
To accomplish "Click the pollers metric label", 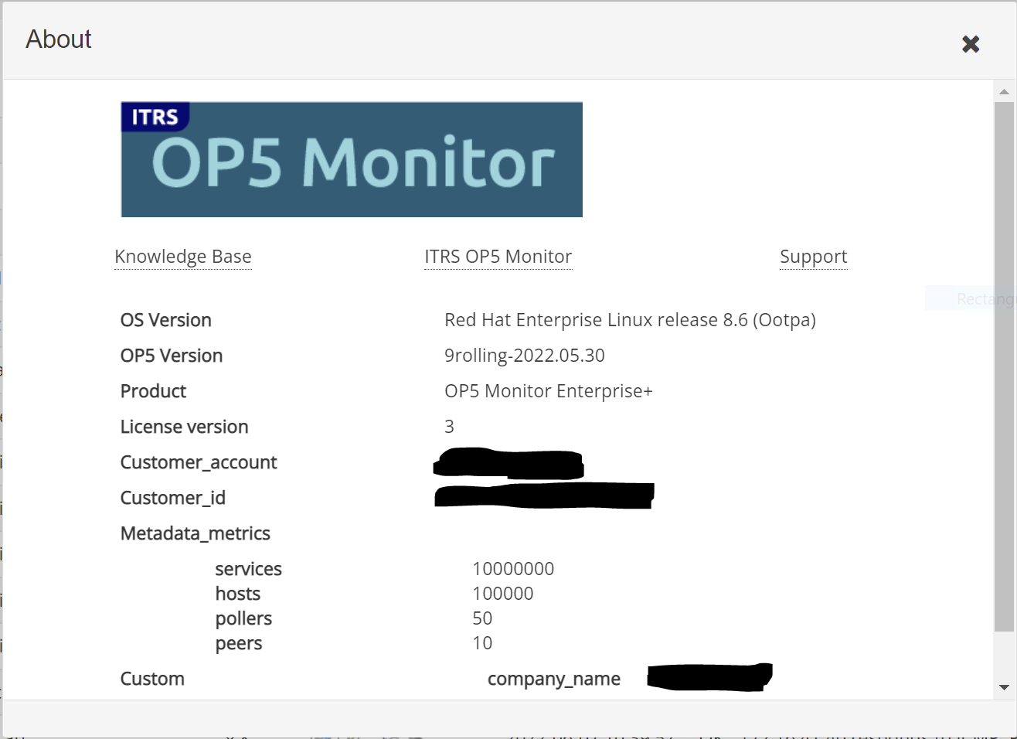I will (243, 618).
